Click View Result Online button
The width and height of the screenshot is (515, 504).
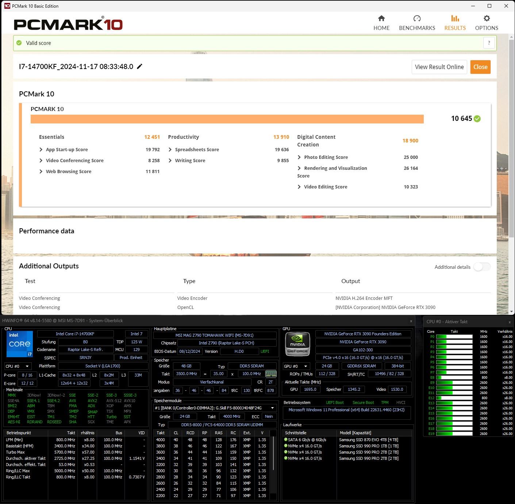click(439, 67)
